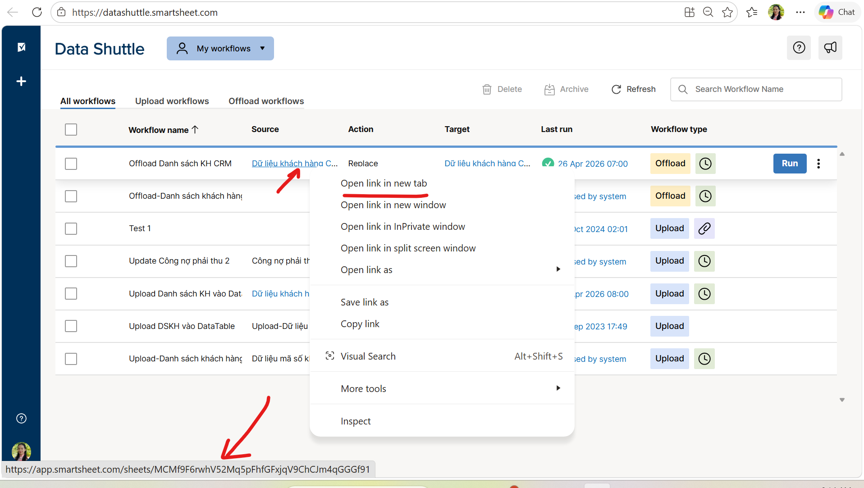The image size is (864, 488).
Task: Open last run 26 Apr 2026 07:00 link
Action: 592,164
